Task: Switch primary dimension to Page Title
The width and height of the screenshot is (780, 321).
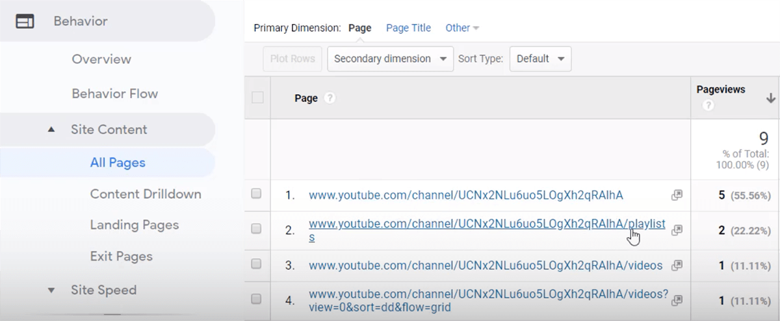Action: 408,28
